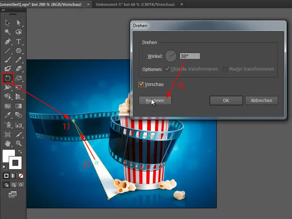Confirm rotation with OK button
292x219 pixels.
click(x=226, y=100)
